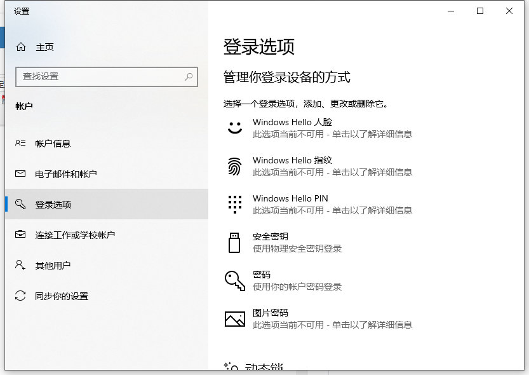Select the Windows Hello PIN keypad icon
Image resolution: width=529 pixels, height=375 pixels.
click(234, 204)
